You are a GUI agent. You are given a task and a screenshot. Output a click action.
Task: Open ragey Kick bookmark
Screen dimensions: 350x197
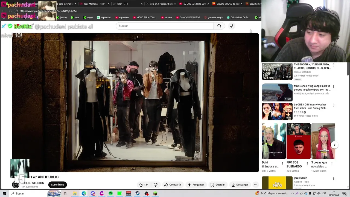tap(88, 18)
